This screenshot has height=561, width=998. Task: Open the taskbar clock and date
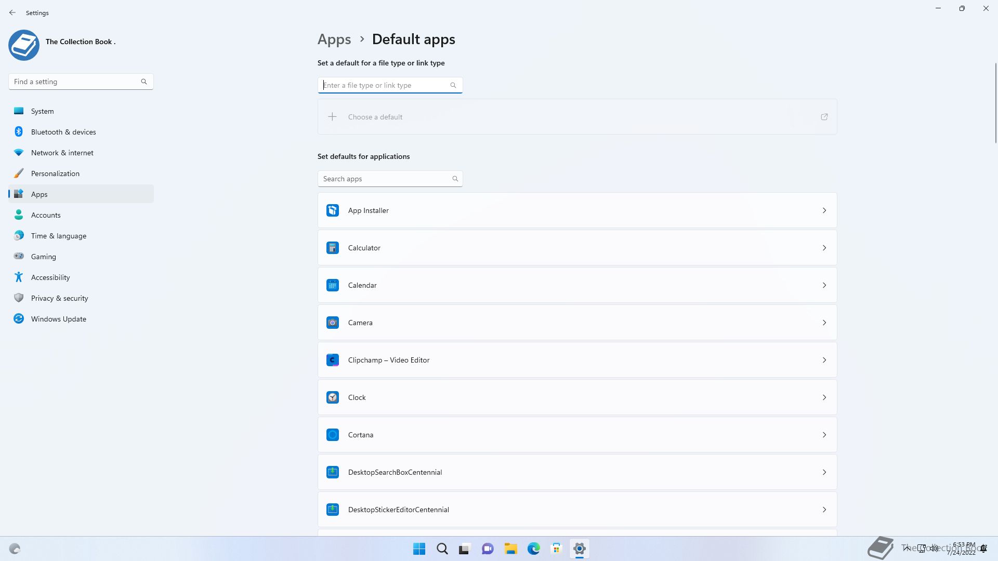click(x=963, y=549)
